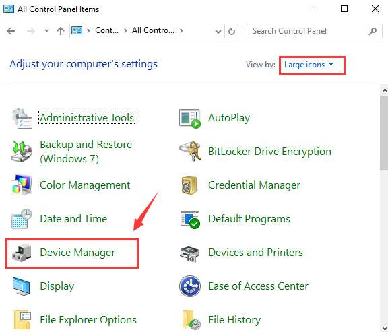The image size is (388, 332).
Task: Open the Device Manager icon
Action: [x=22, y=253]
